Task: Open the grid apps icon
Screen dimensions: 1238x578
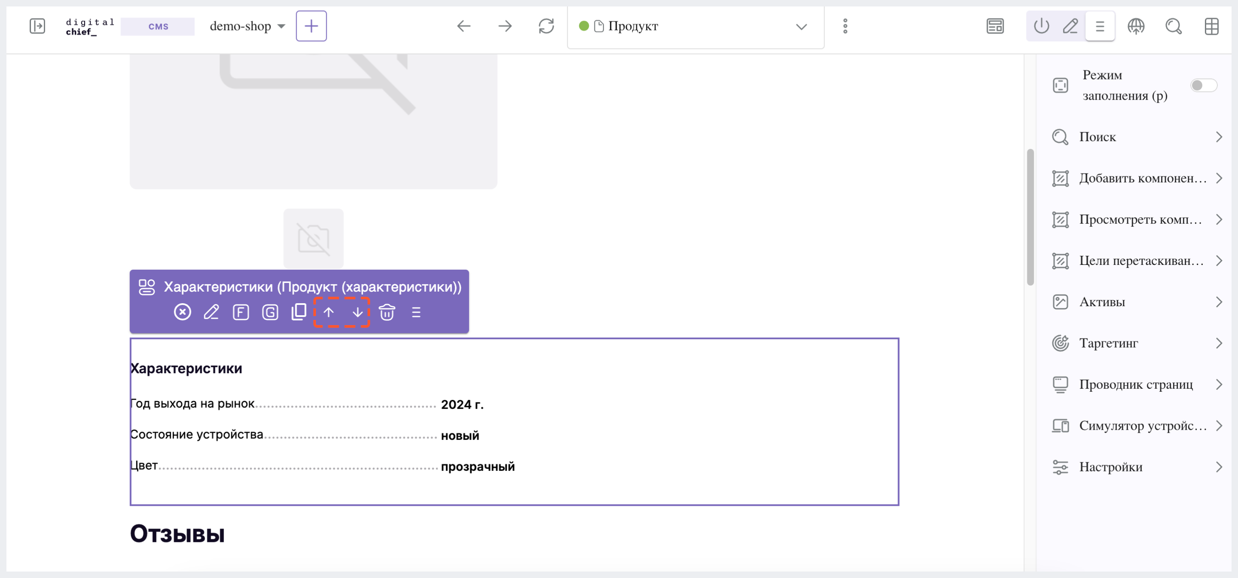Action: click(1212, 26)
